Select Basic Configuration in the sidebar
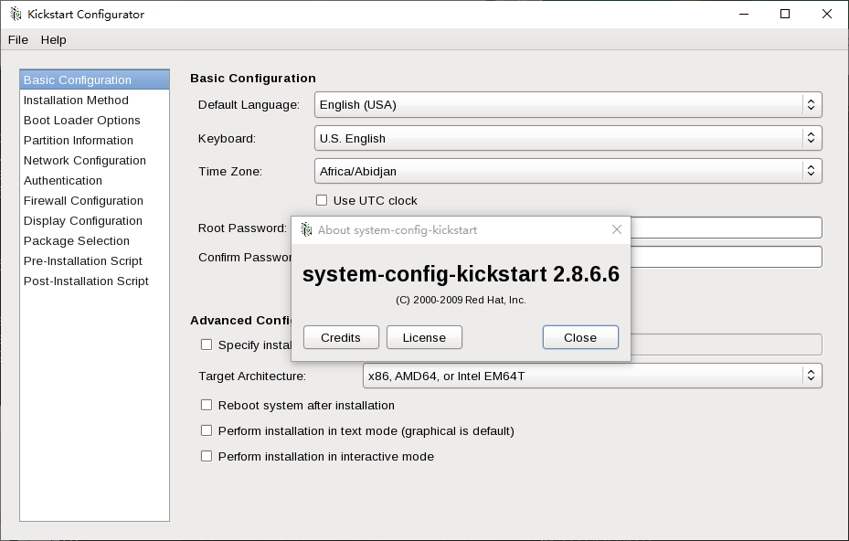 pos(95,80)
